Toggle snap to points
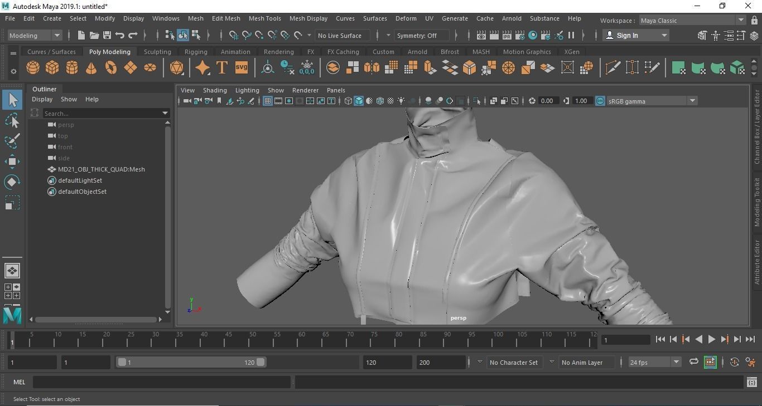 pyautogui.click(x=259, y=36)
